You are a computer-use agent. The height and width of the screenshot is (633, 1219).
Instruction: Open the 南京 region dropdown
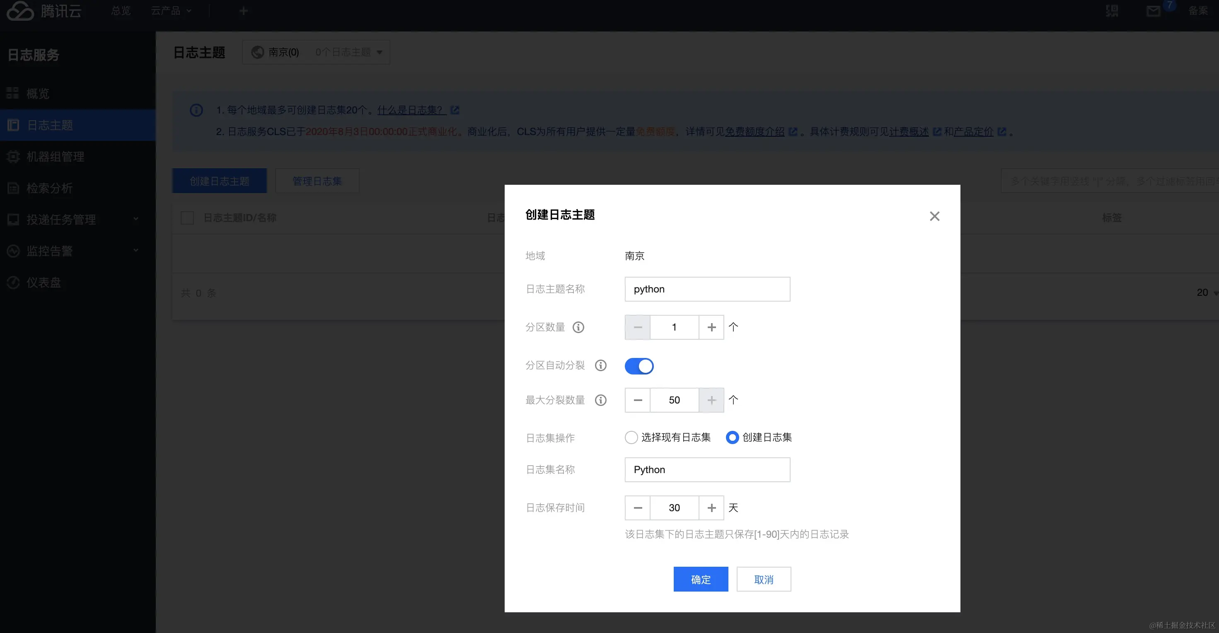(316, 53)
